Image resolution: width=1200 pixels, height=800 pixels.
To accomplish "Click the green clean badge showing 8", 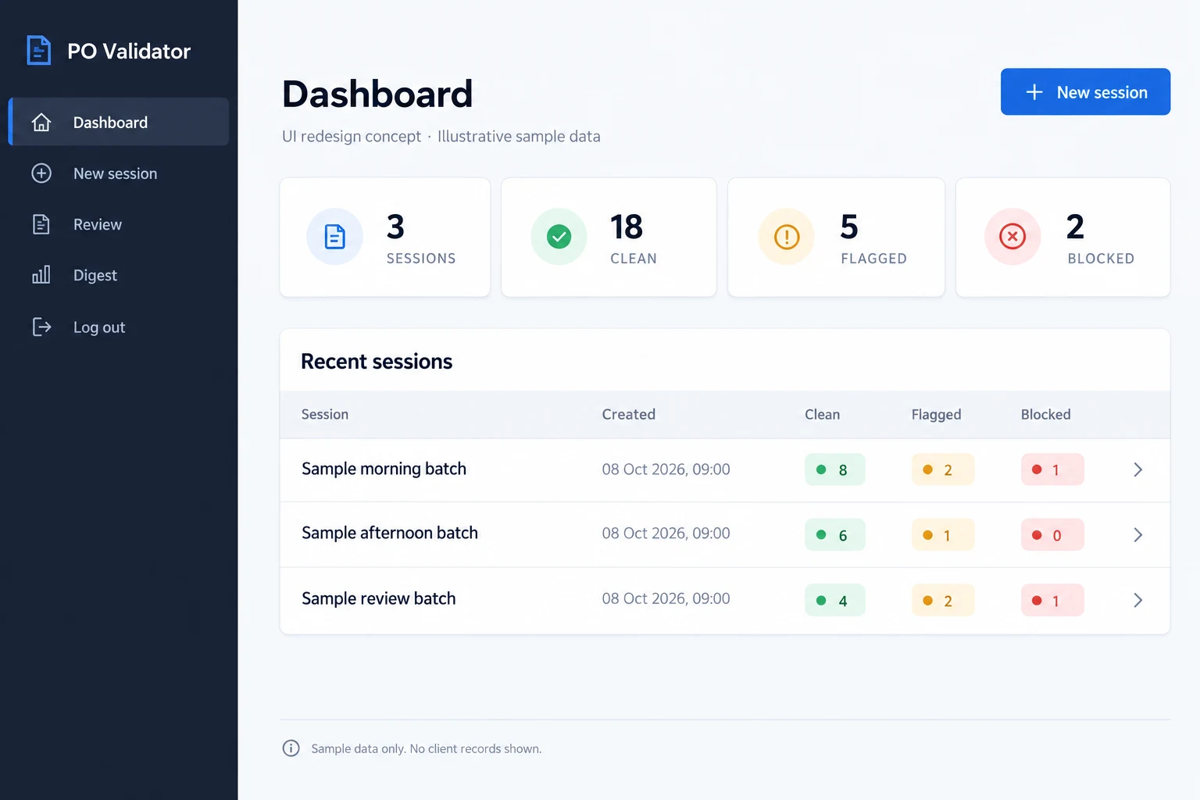I will 834,470.
